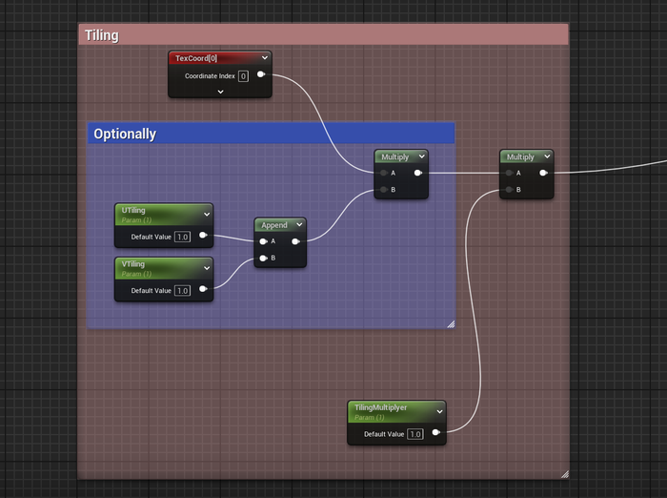Click output pin of left Multiply node
This screenshot has height=498, width=667.
[418, 174]
